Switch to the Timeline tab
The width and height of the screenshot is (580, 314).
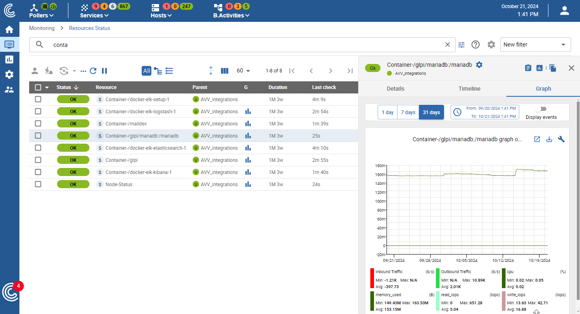(x=469, y=89)
